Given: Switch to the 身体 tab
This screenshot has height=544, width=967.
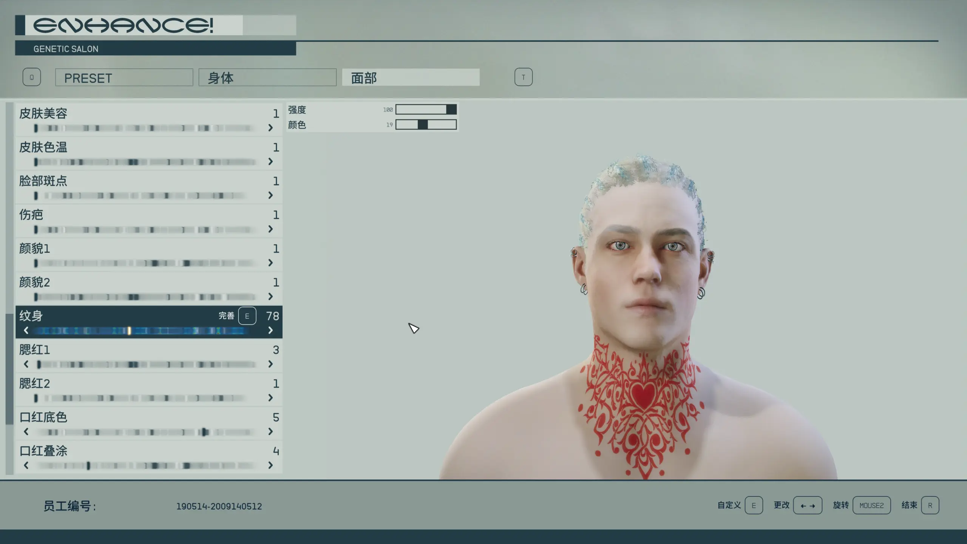Looking at the screenshot, I should click(267, 77).
